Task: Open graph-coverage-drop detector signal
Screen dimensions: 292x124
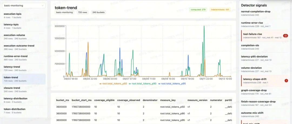Action: (x=264, y=92)
